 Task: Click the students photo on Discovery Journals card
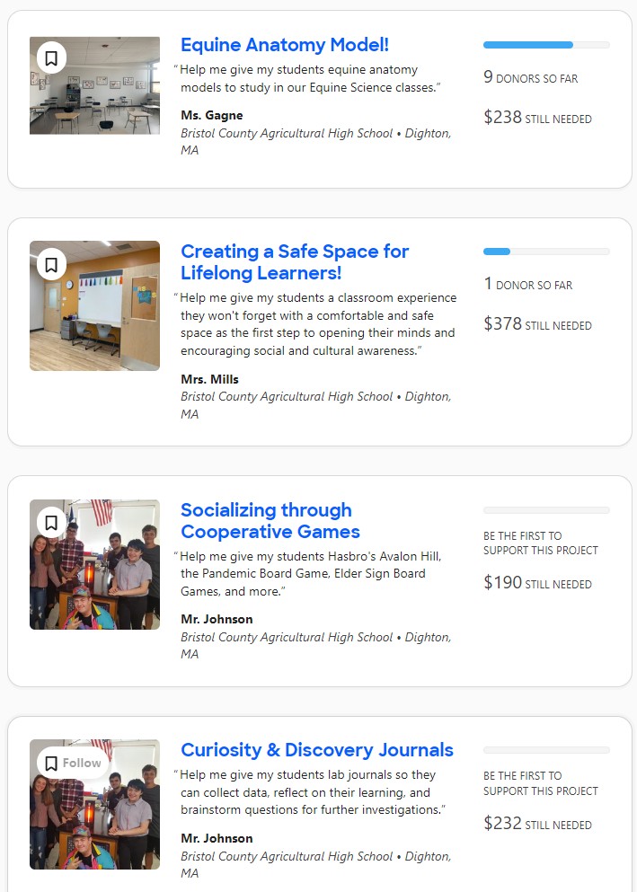click(x=95, y=804)
